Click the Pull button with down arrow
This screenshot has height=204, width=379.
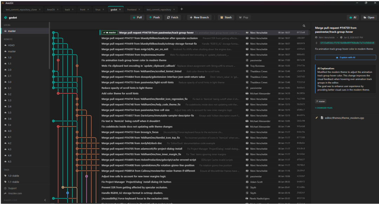[x=137, y=17]
